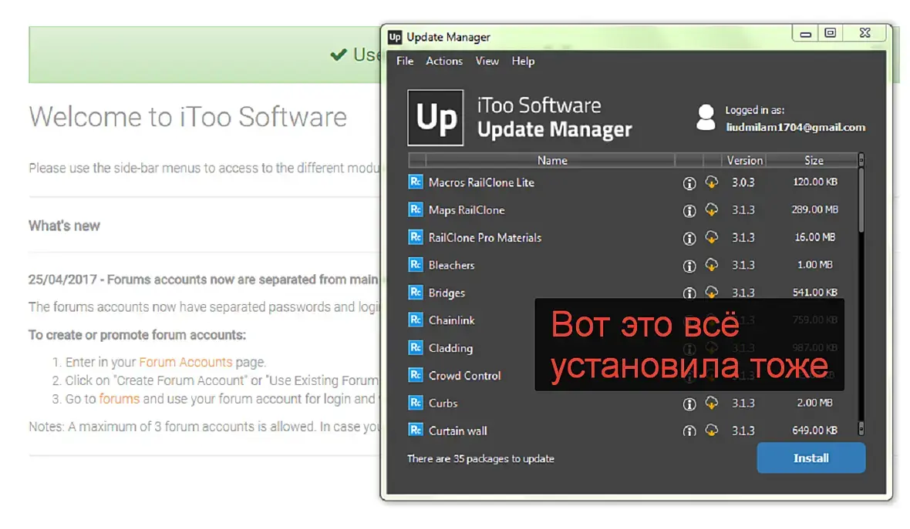
Task: Select the Crowd Control row
Action: pyautogui.click(x=632, y=375)
